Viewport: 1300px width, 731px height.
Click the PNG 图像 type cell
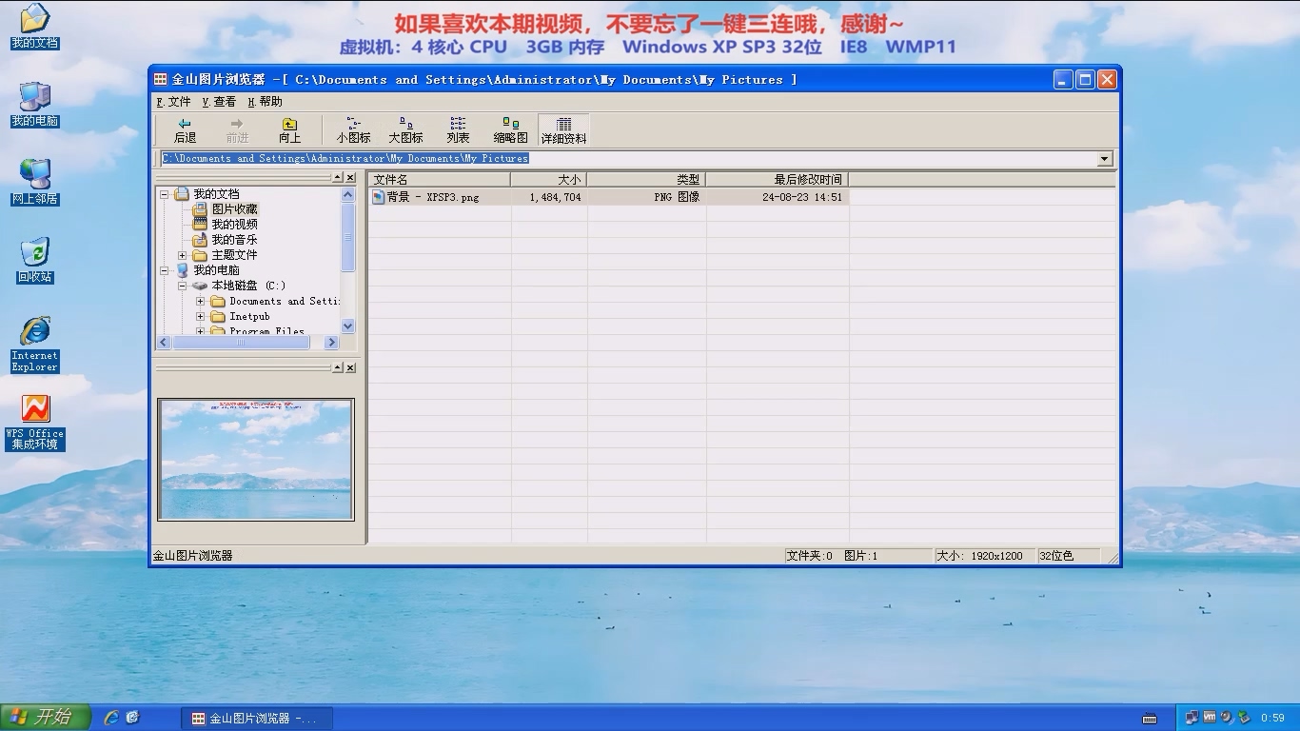click(x=677, y=197)
